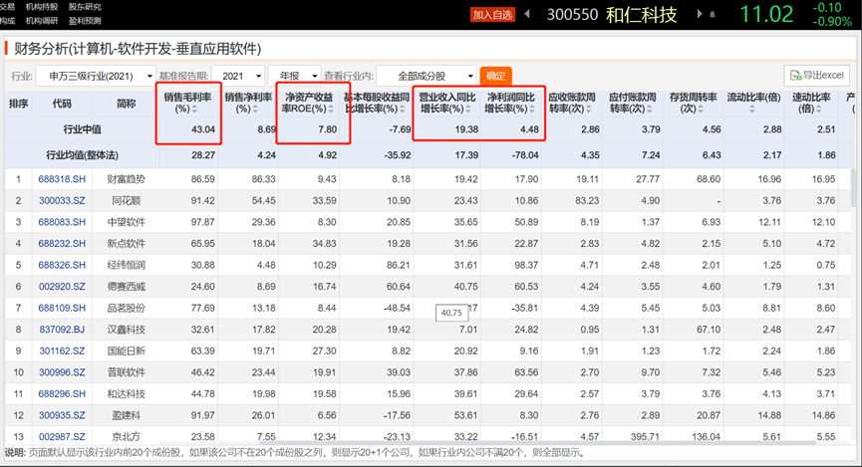Image resolution: width=862 pixels, height=467 pixels.
Task: Click the 40.75 tooltip value
Action: pyautogui.click(x=451, y=313)
